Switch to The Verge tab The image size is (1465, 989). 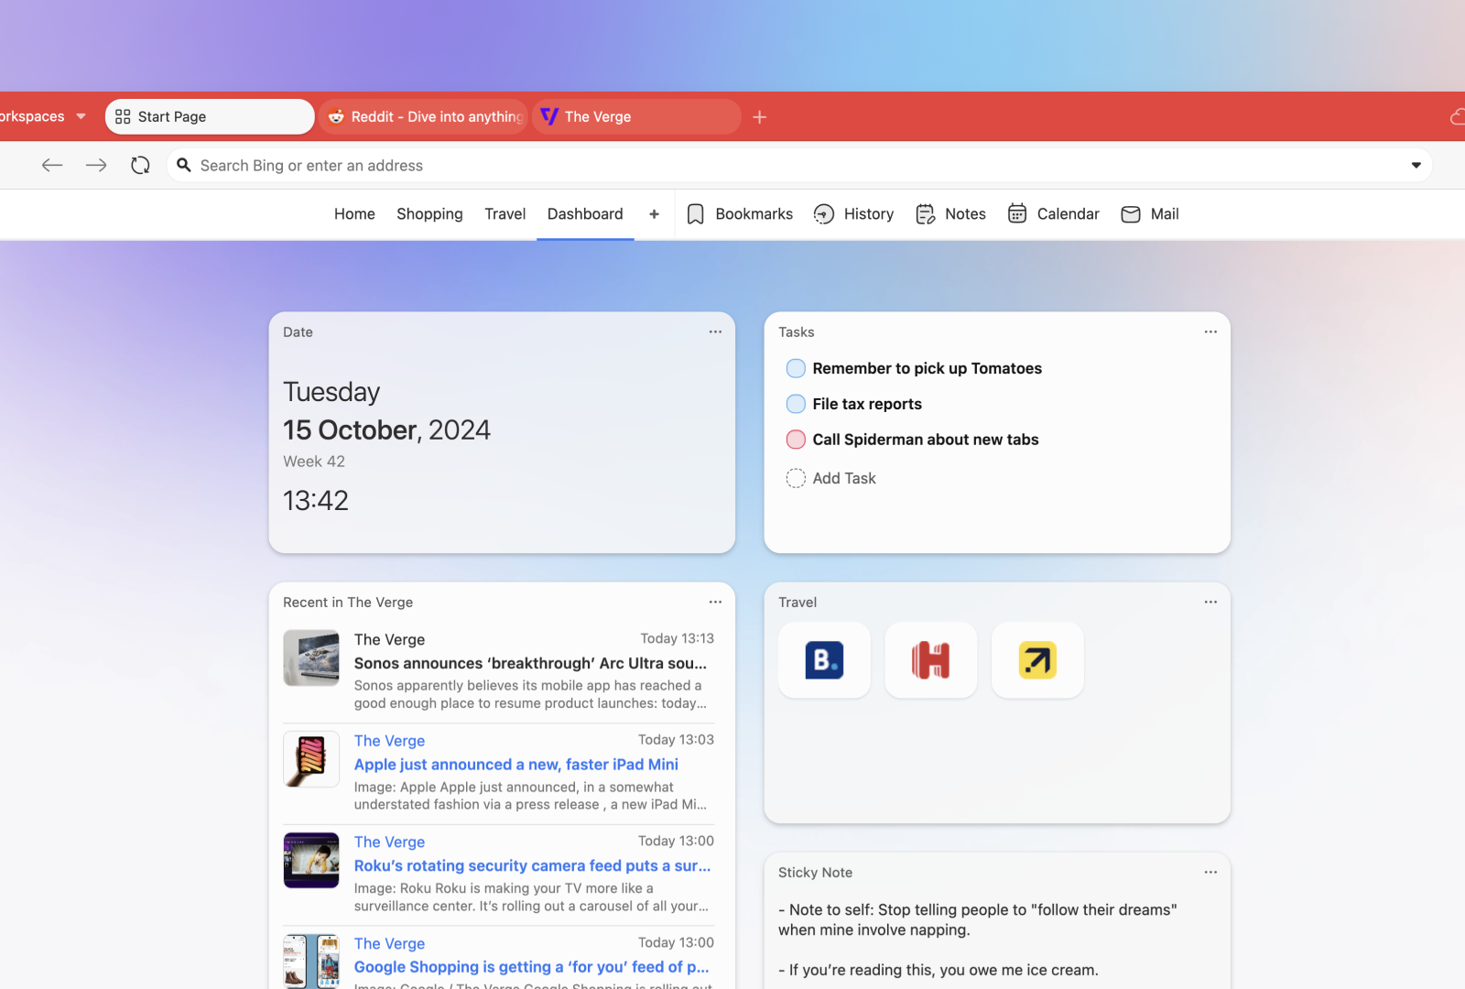click(x=636, y=116)
